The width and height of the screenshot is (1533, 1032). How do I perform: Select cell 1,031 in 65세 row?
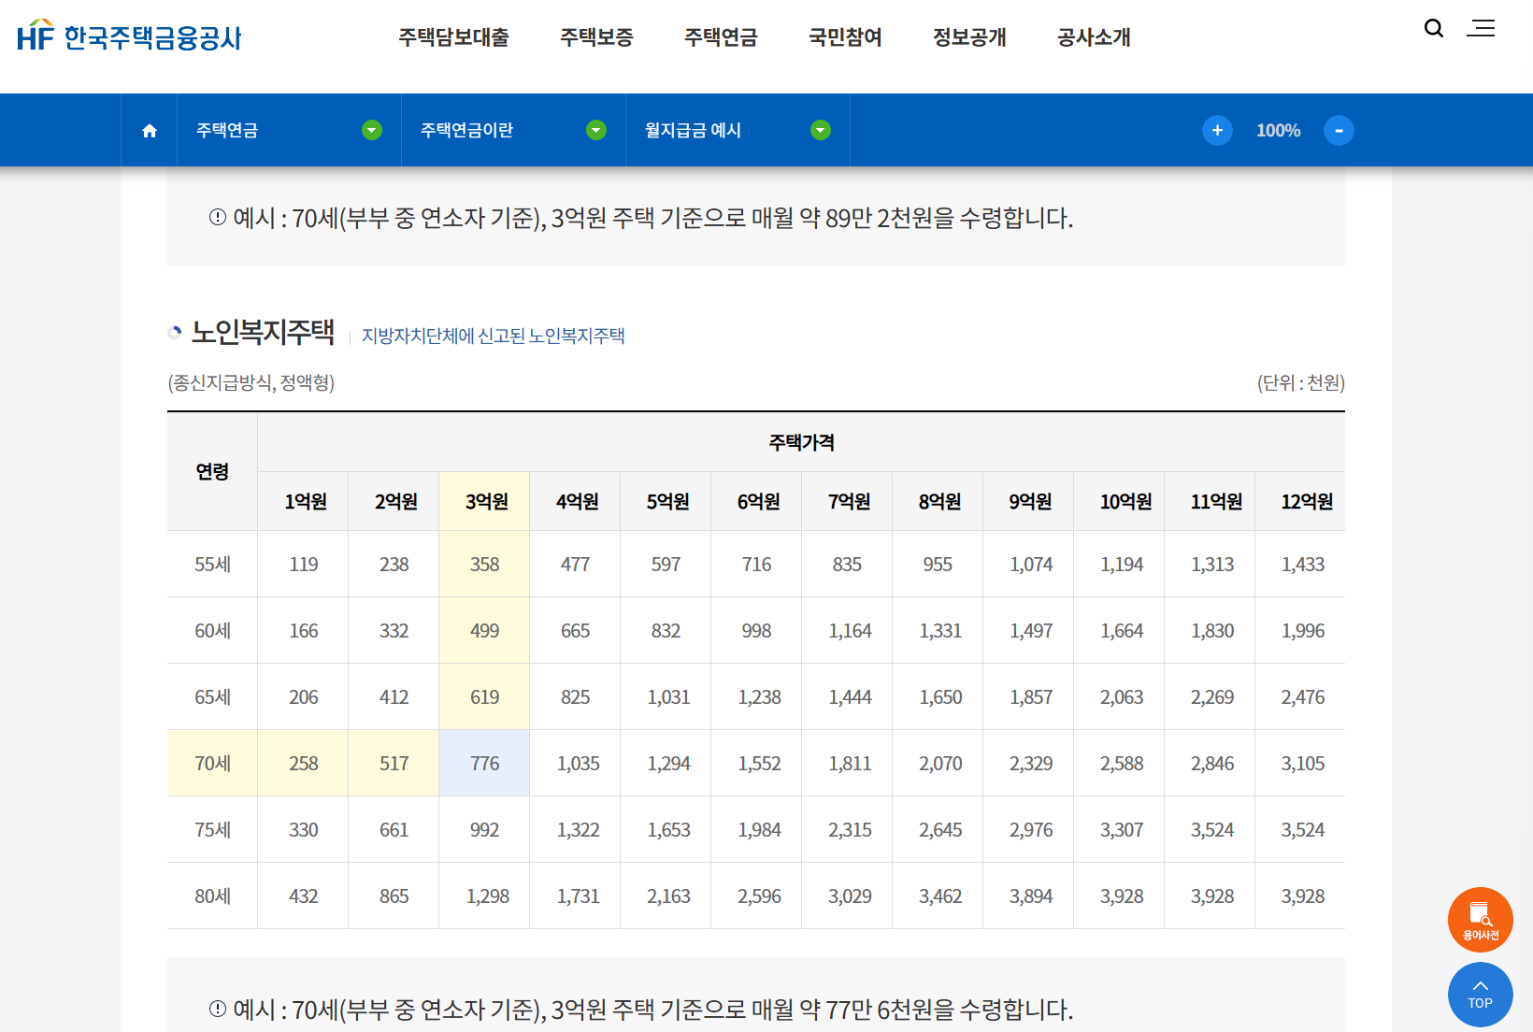pyautogui.click(x=666, y=697)
